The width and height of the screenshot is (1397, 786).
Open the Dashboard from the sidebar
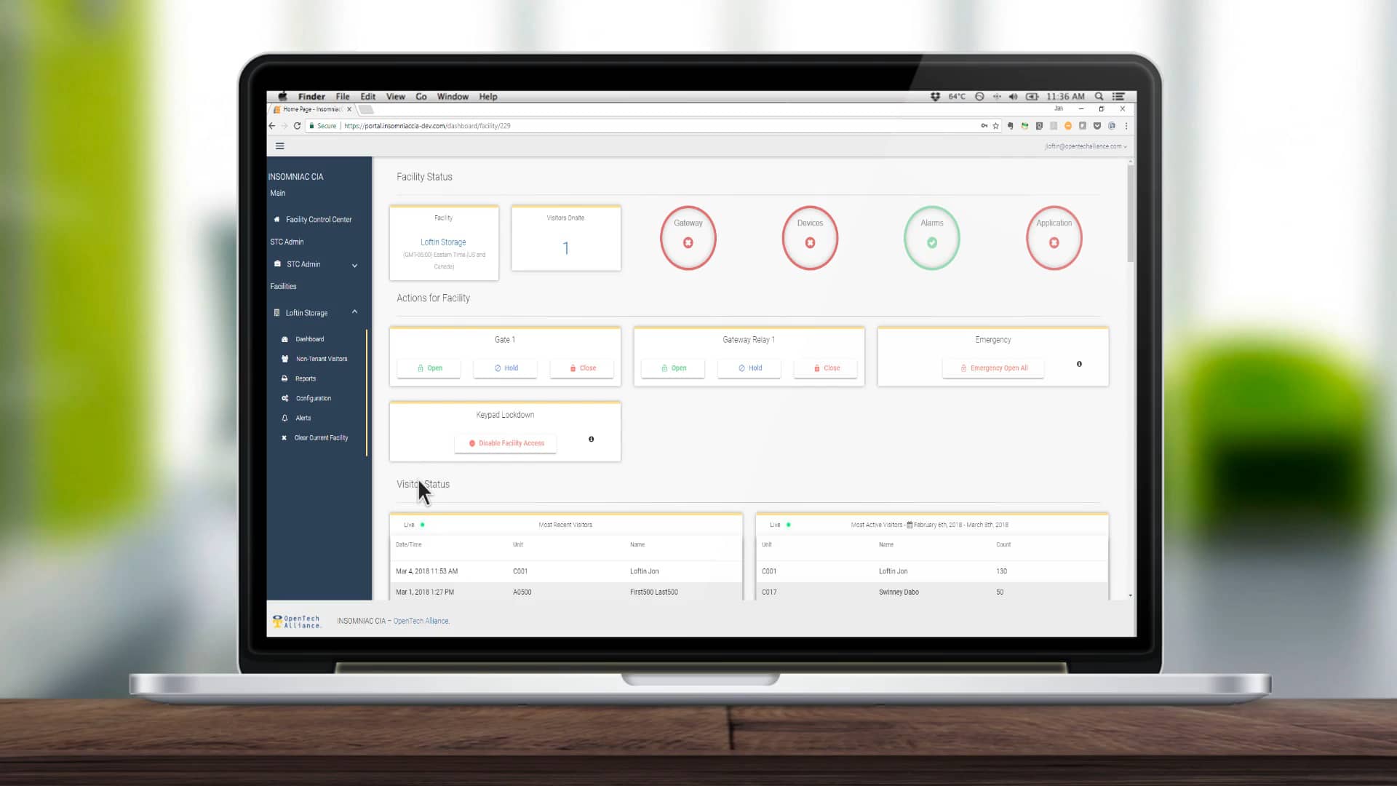[x=309, y=338]
